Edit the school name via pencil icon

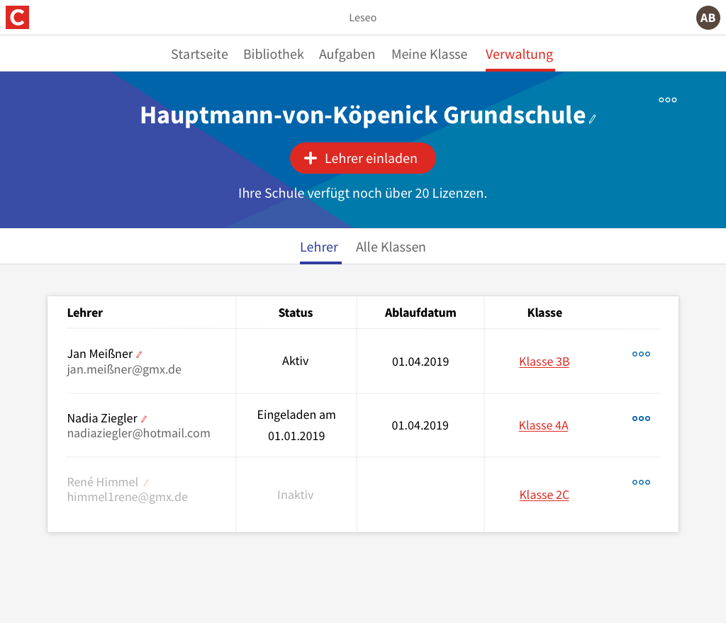coord(592,119)
